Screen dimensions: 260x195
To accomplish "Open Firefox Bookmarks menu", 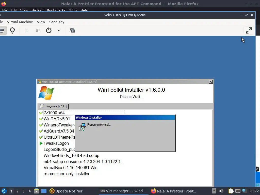I will pos(56,10).
